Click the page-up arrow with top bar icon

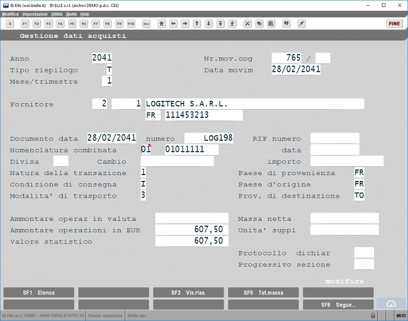click(x=220, y=24)
